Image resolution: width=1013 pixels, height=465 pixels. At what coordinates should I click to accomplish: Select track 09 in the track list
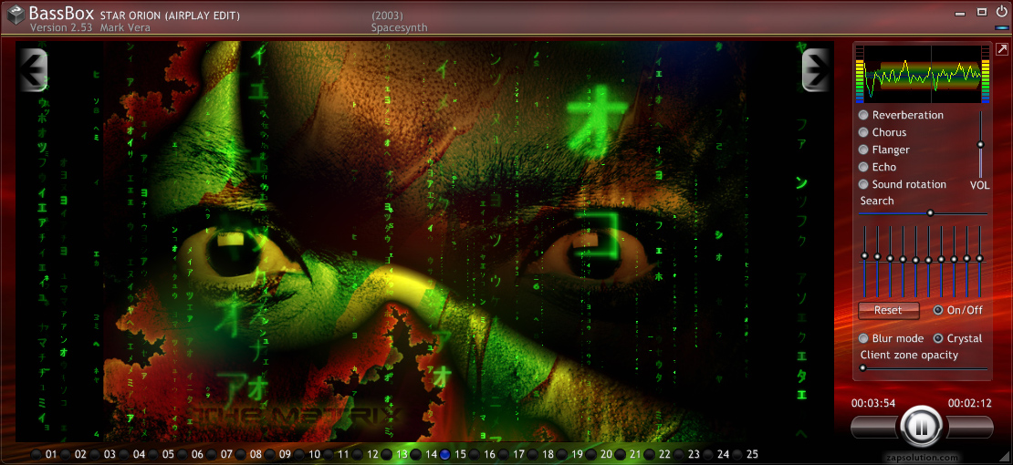pyautogui.click(x=270, y=454)
